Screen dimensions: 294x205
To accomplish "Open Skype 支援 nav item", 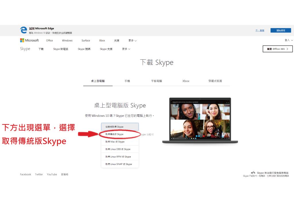I will coord(106,49).
